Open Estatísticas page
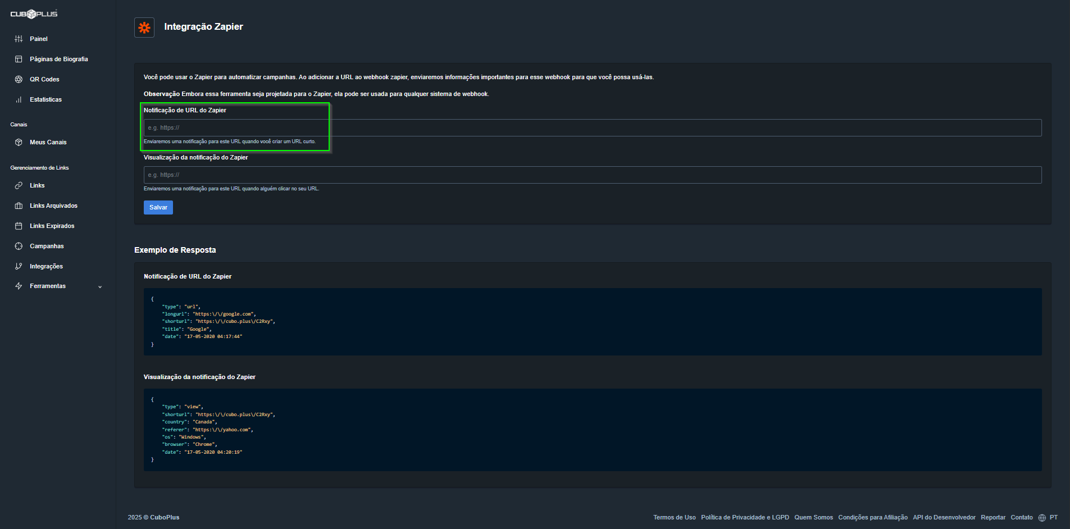 [x=46, y=99]
